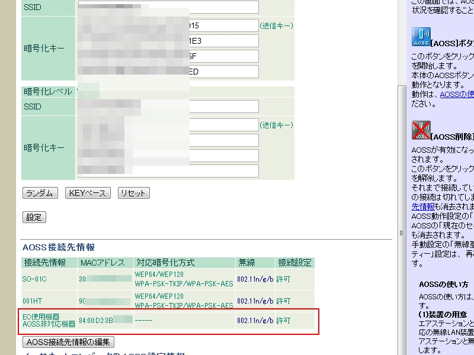474x355 pixels.
Task: Click the vertical scrollbar grip handle
Action: (402, 233)
